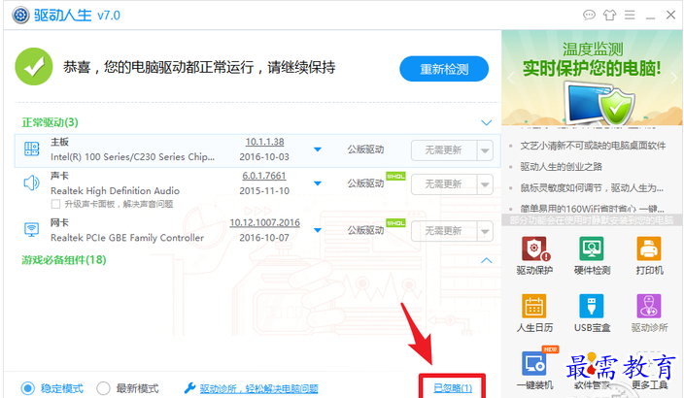Open version dropdown for 声卡 driver
This screenshot has height=398, width=684.
(318, 183)
